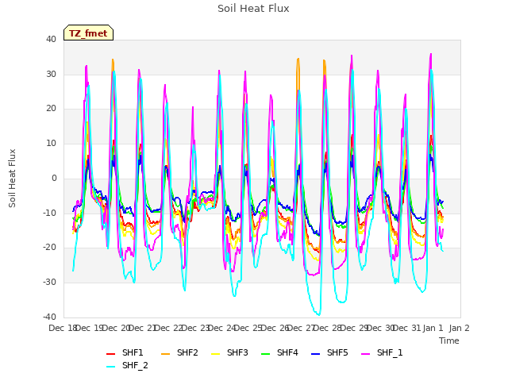508x381 pixels.
Task: Click the magenta SHF_1 peak on Jan 1
Action: pyautogui.click(x=431, y=54)
